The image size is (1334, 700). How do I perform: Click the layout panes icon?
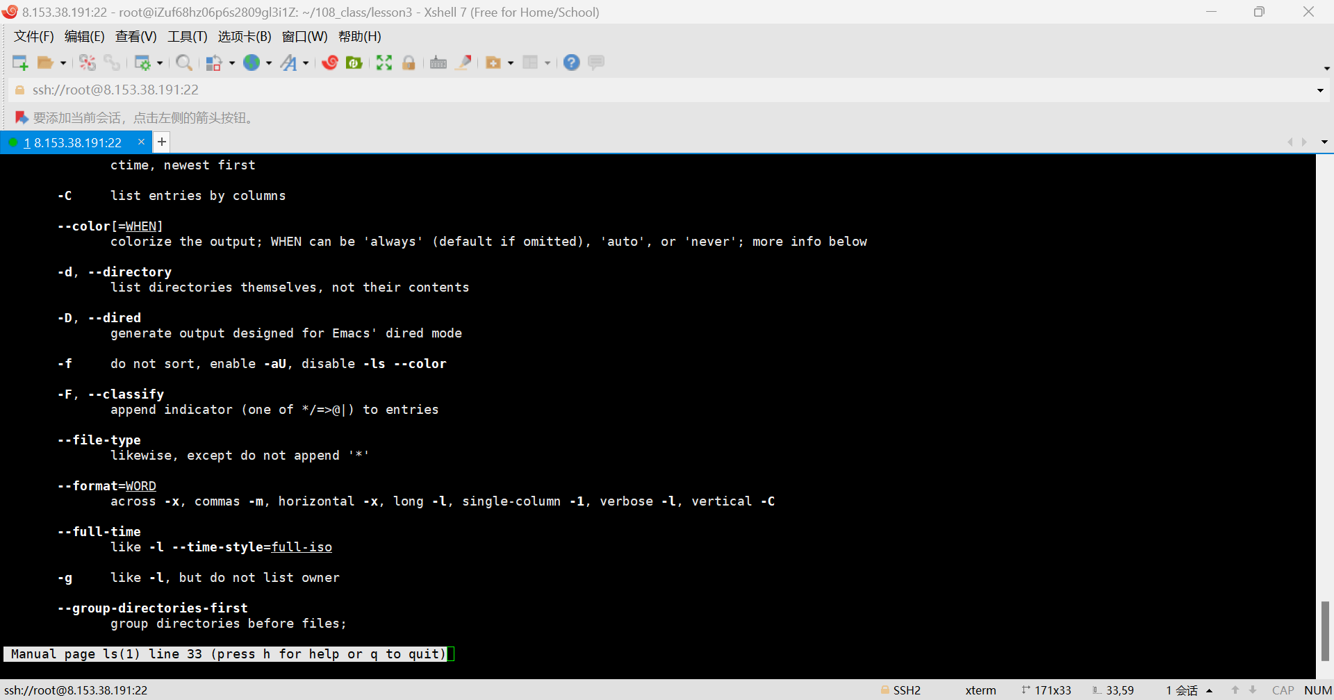click(530, 63)
